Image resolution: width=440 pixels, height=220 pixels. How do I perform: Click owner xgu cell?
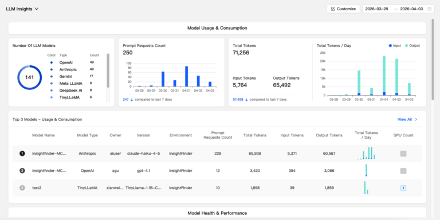pyautogui.click(x=115, y=171)
